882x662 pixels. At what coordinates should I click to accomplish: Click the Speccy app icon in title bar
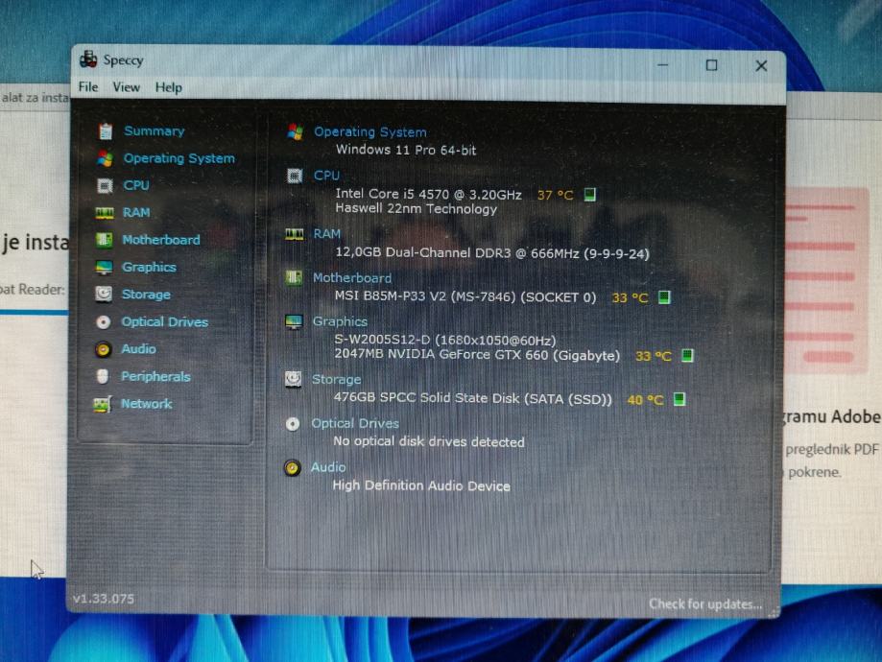88,59
